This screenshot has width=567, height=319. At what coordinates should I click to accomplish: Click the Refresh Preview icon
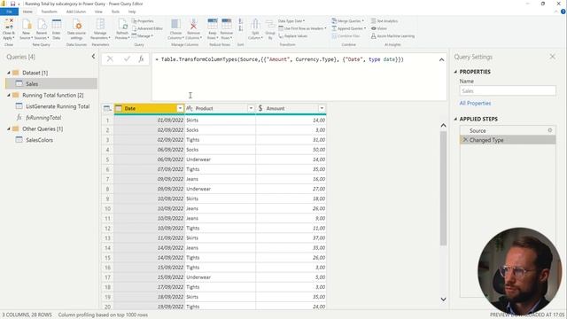pos(122,25)
